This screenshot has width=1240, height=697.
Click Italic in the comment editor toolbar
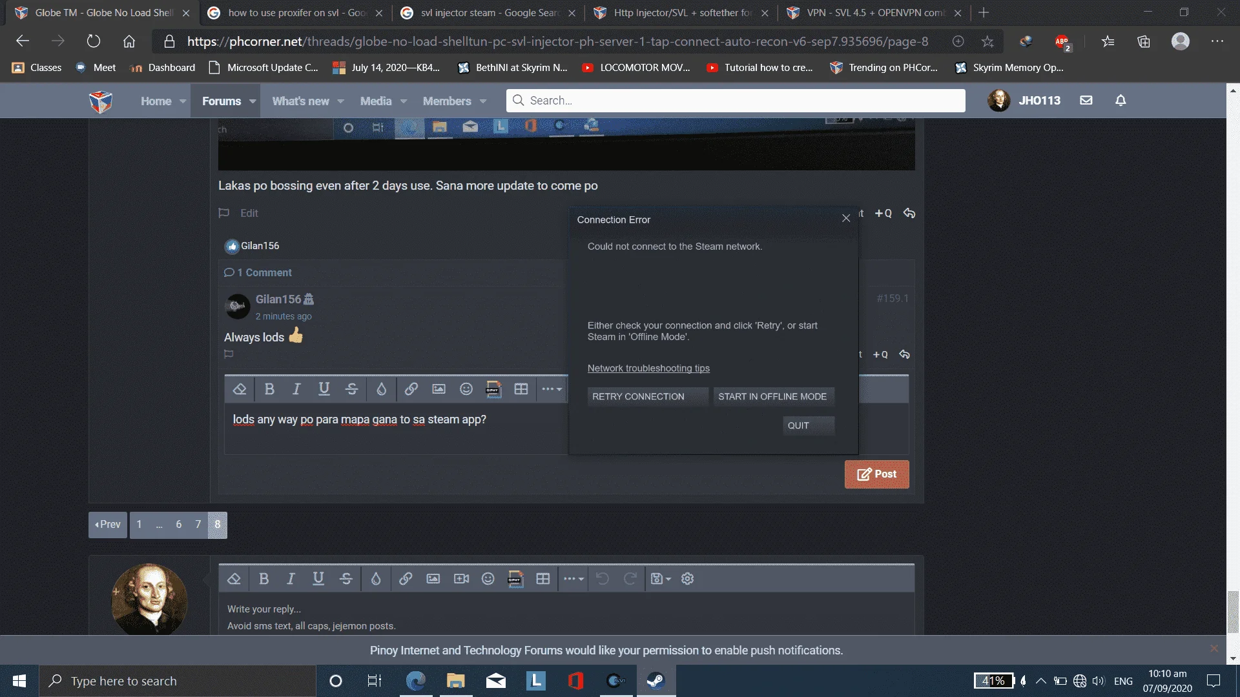(x=296, y=389)
